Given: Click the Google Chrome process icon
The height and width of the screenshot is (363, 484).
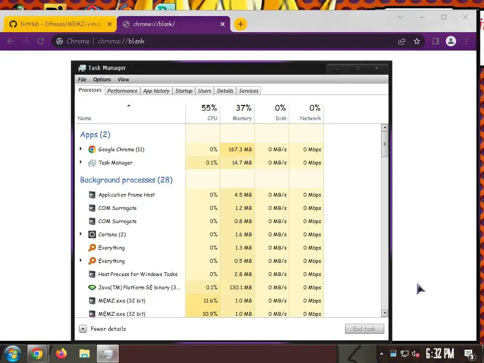Looking at the screenshot, I should pyautogui.click(x=92, y=149).
